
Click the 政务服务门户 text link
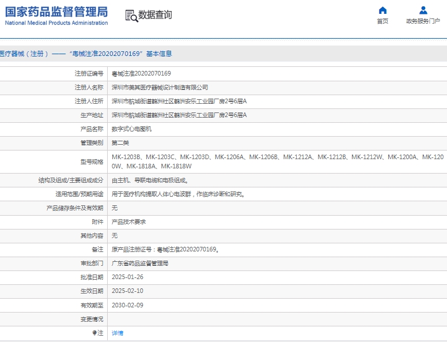coord(423,21)
